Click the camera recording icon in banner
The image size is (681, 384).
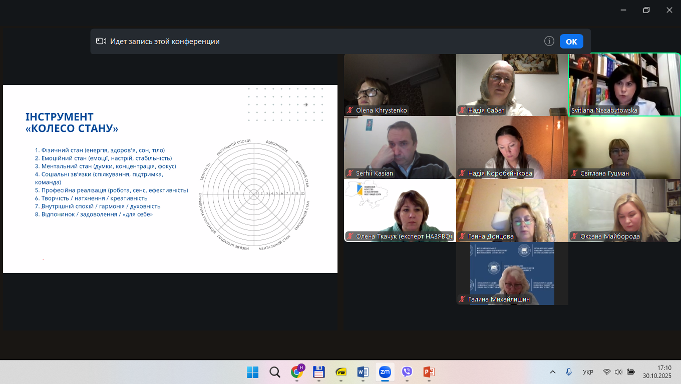coord(101,41)
